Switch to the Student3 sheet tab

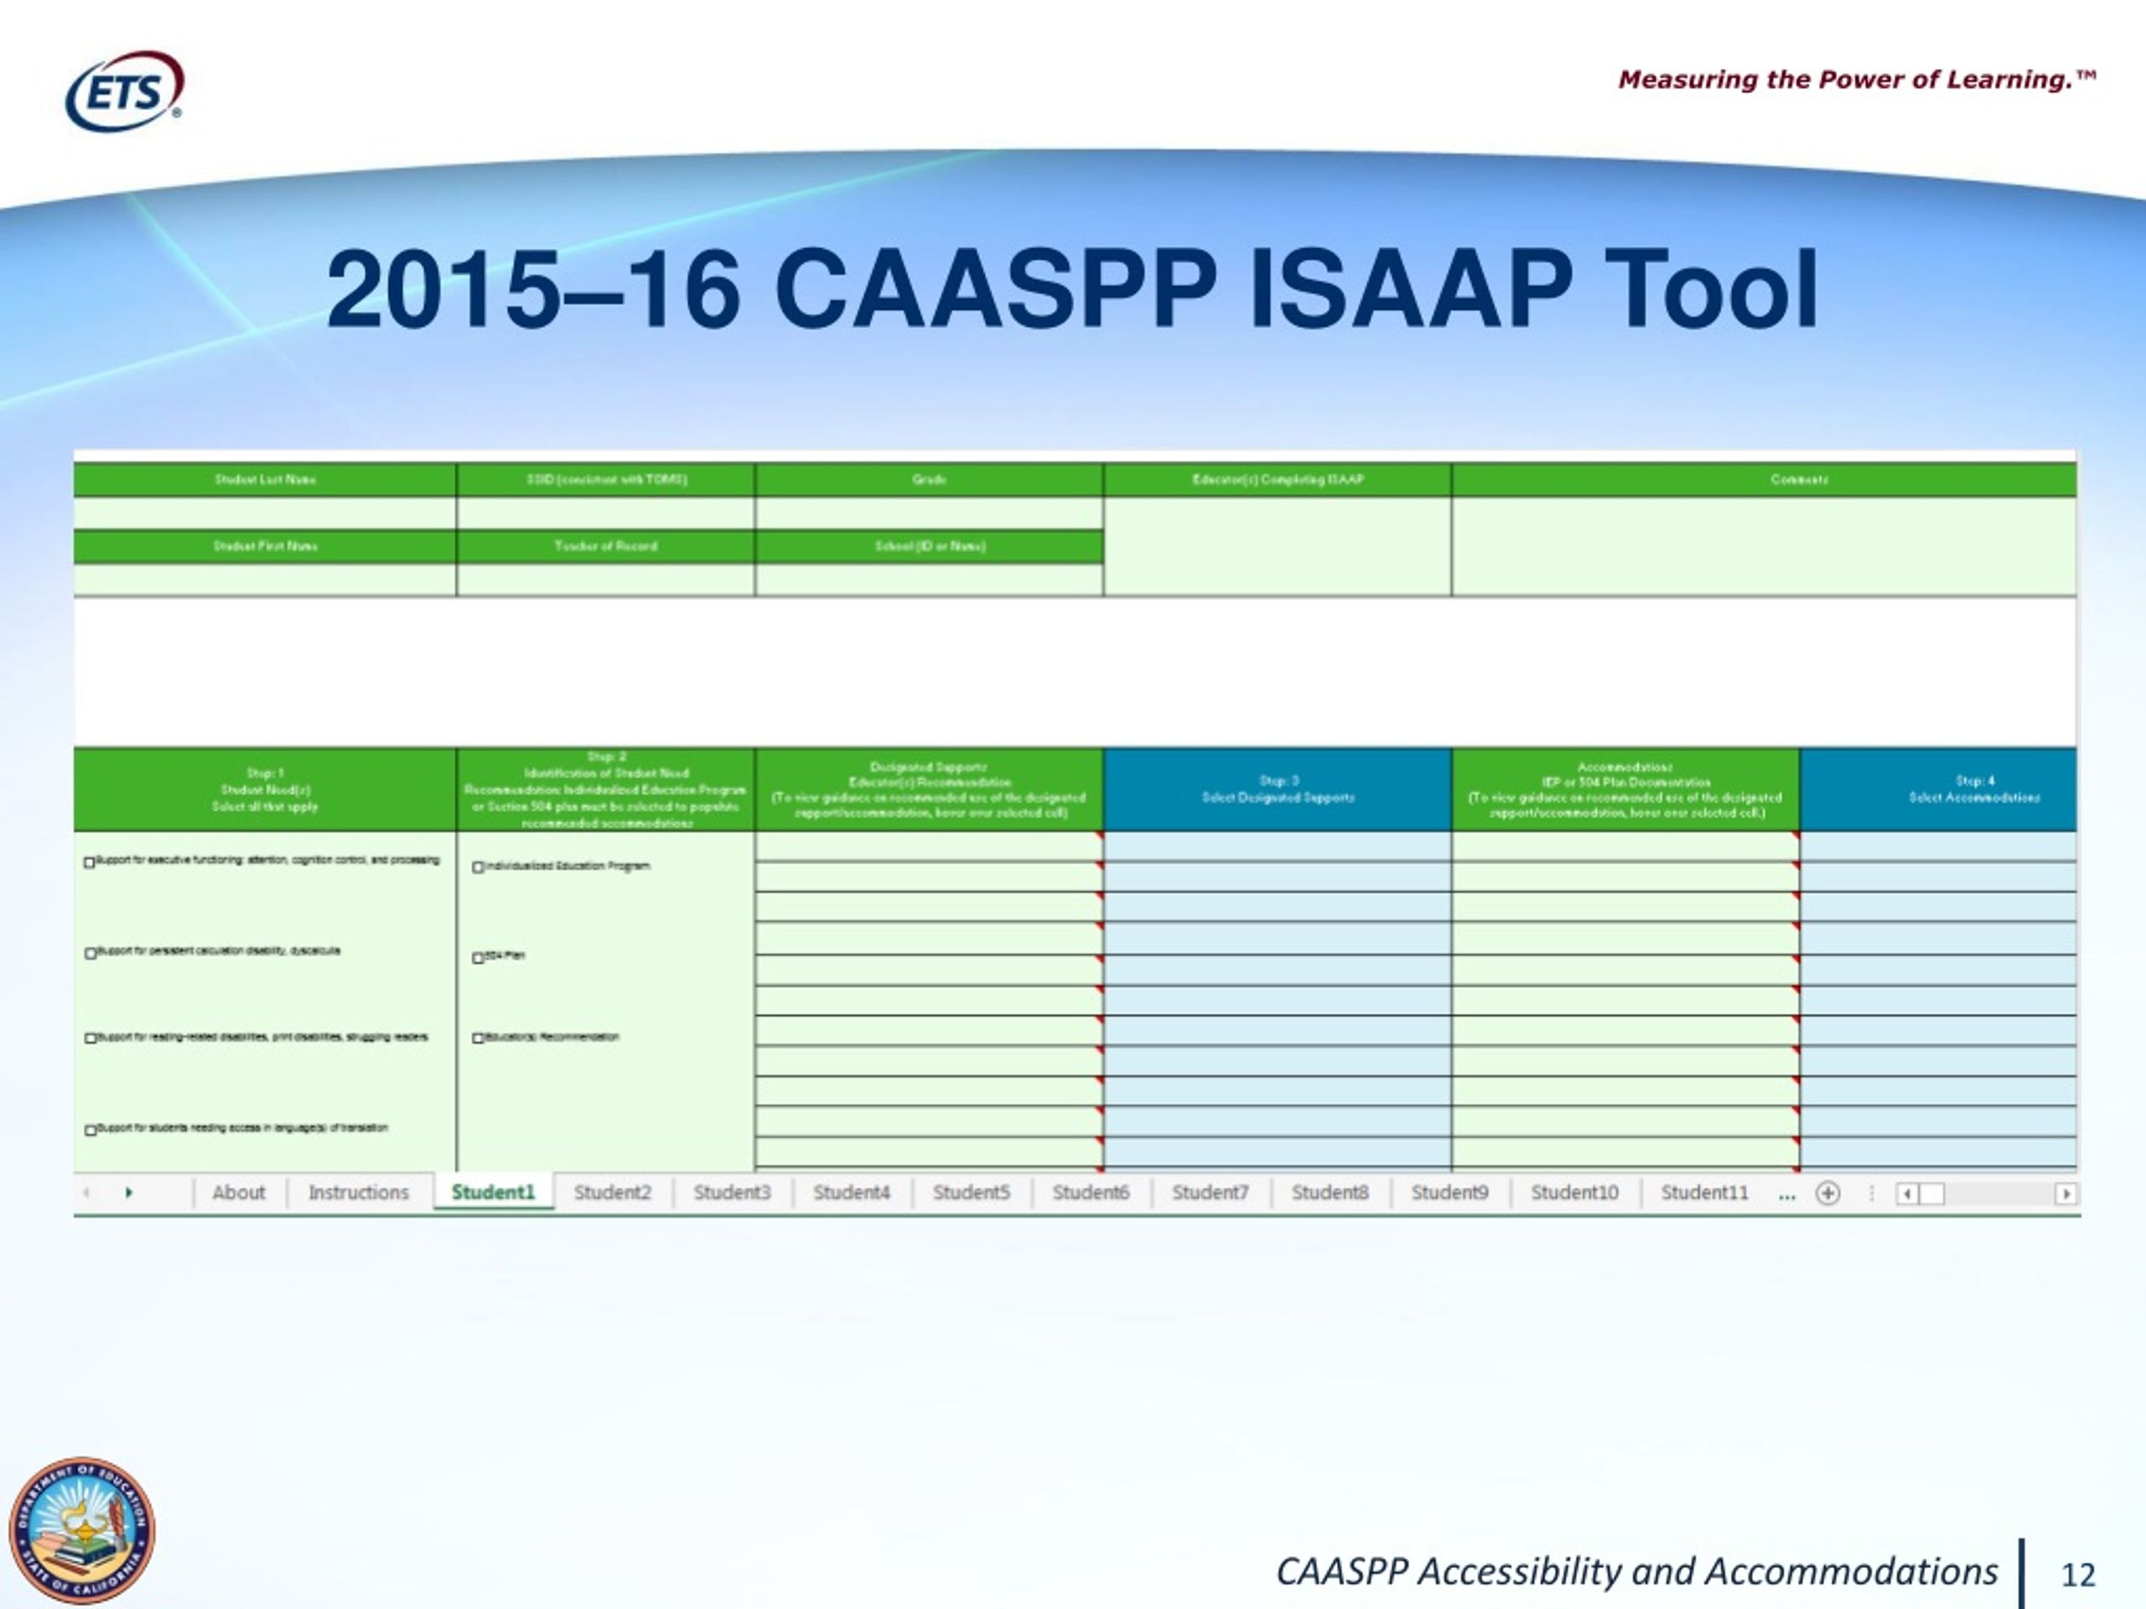[x=733, y=1193]
